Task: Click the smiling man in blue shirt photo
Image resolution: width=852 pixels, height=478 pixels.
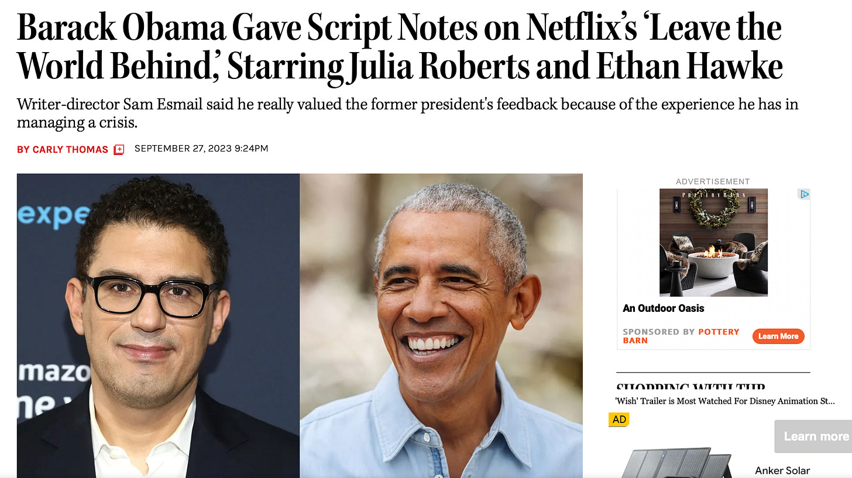Action: click(x=441, y=326)
